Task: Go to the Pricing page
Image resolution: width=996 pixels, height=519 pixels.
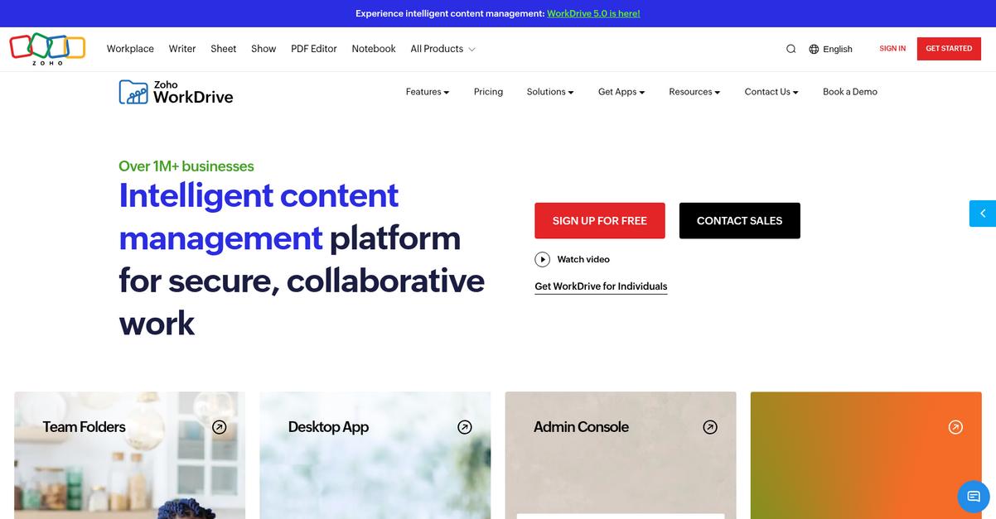Action: tap(488, 92)
